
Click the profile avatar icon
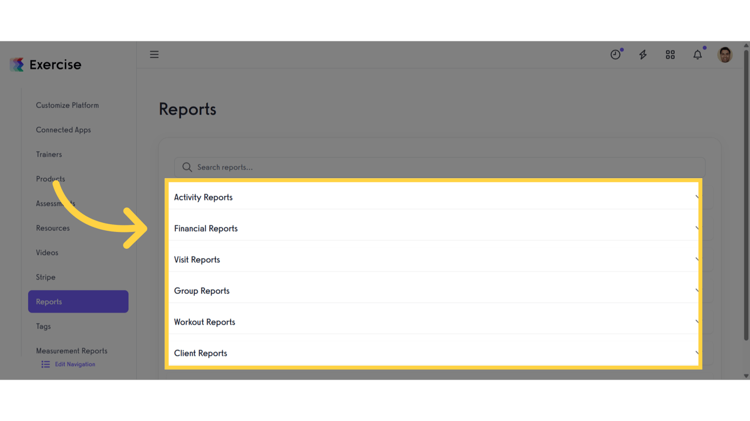click(725, 54)
